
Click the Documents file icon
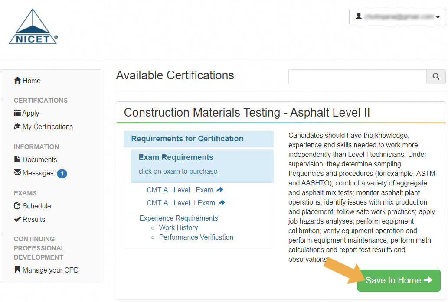pos(17,159)
